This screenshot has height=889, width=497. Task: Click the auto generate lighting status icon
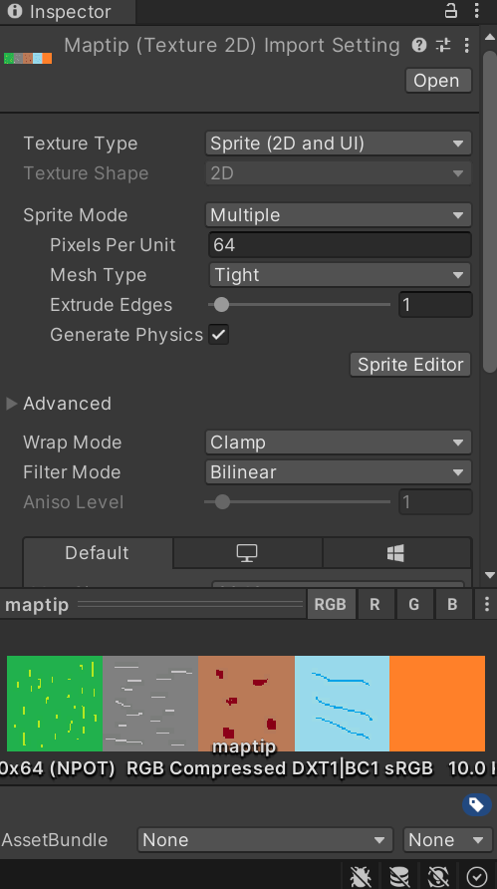pyautogui.click(x=438, y=876)
